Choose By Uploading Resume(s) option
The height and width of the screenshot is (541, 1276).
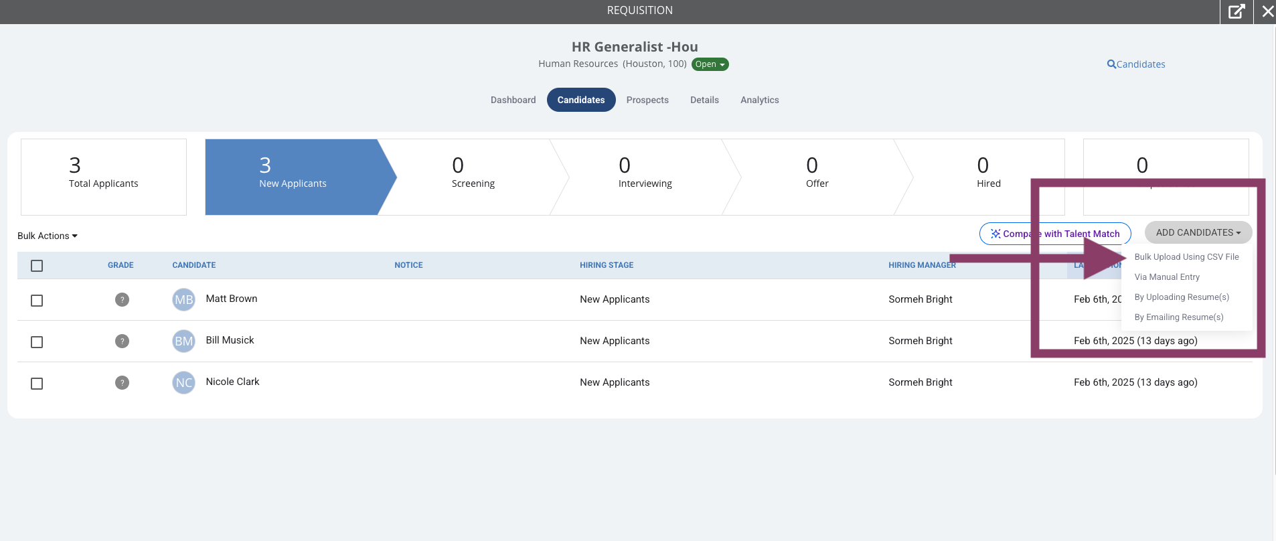point(1182,297)
